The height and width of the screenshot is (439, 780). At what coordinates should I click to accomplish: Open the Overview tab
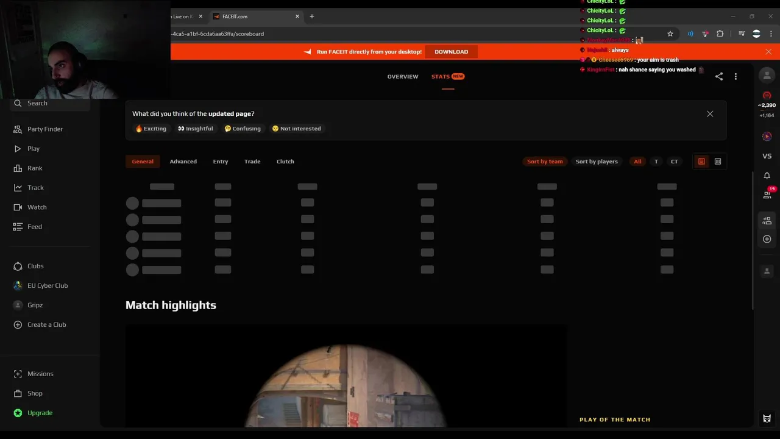click(403, 76)
